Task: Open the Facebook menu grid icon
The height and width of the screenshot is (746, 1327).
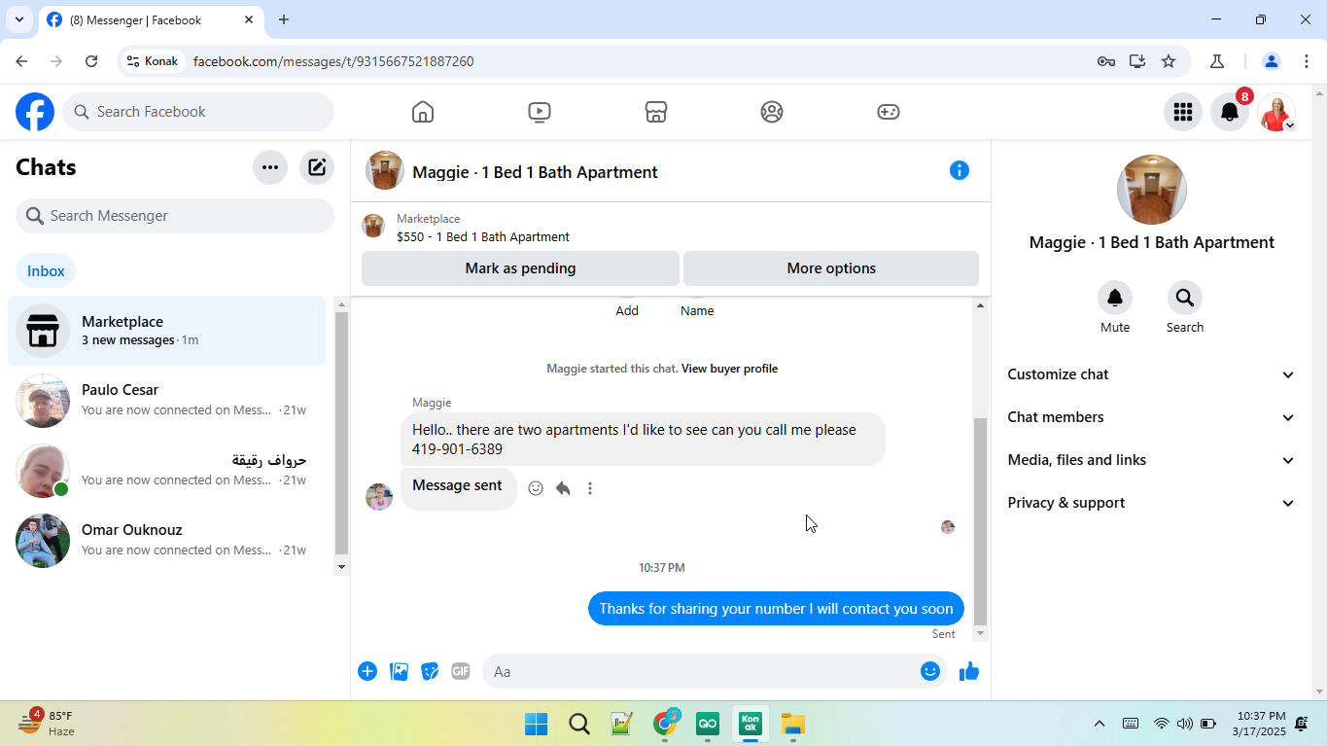Action: 1183,112
